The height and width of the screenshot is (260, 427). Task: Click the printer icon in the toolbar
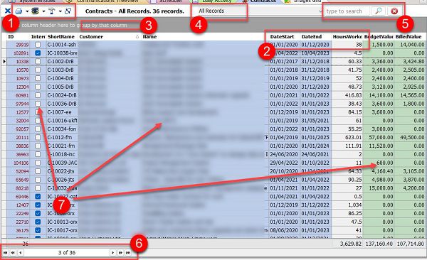pos(19,11)
